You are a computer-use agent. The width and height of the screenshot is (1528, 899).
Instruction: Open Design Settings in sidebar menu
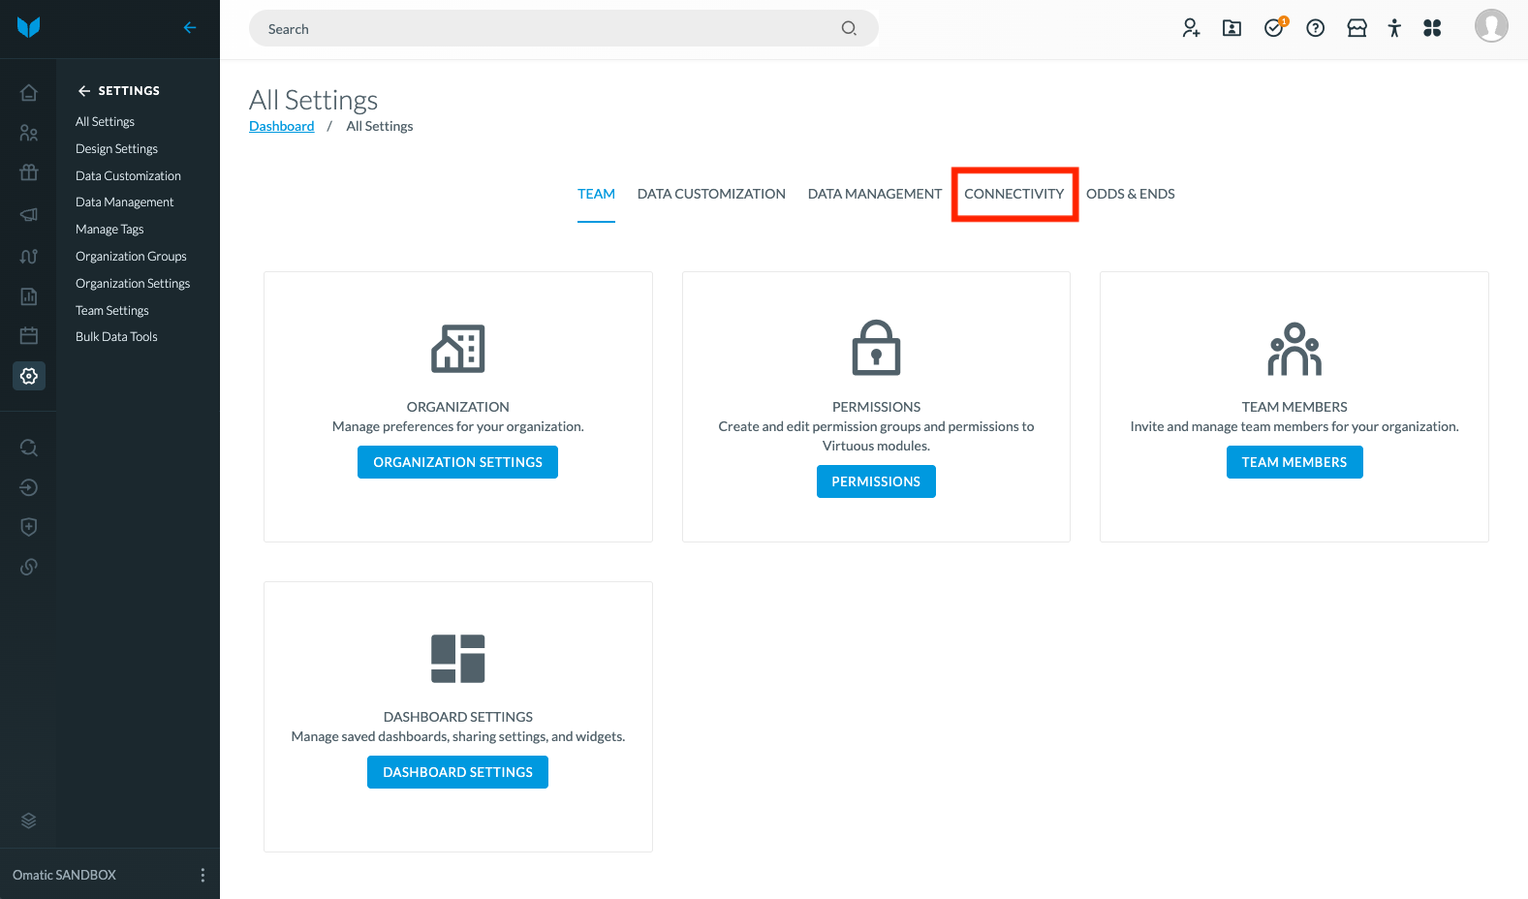[116, 148]
